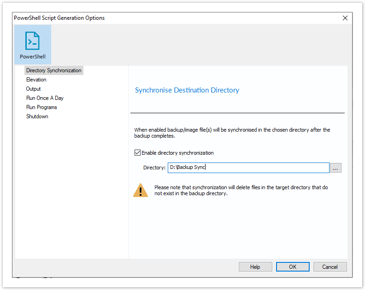The height and width of the screenshot is (290, 365).
Task: Open the Run Programs options page
Action: pyautogui.click(x=41, y=107)
